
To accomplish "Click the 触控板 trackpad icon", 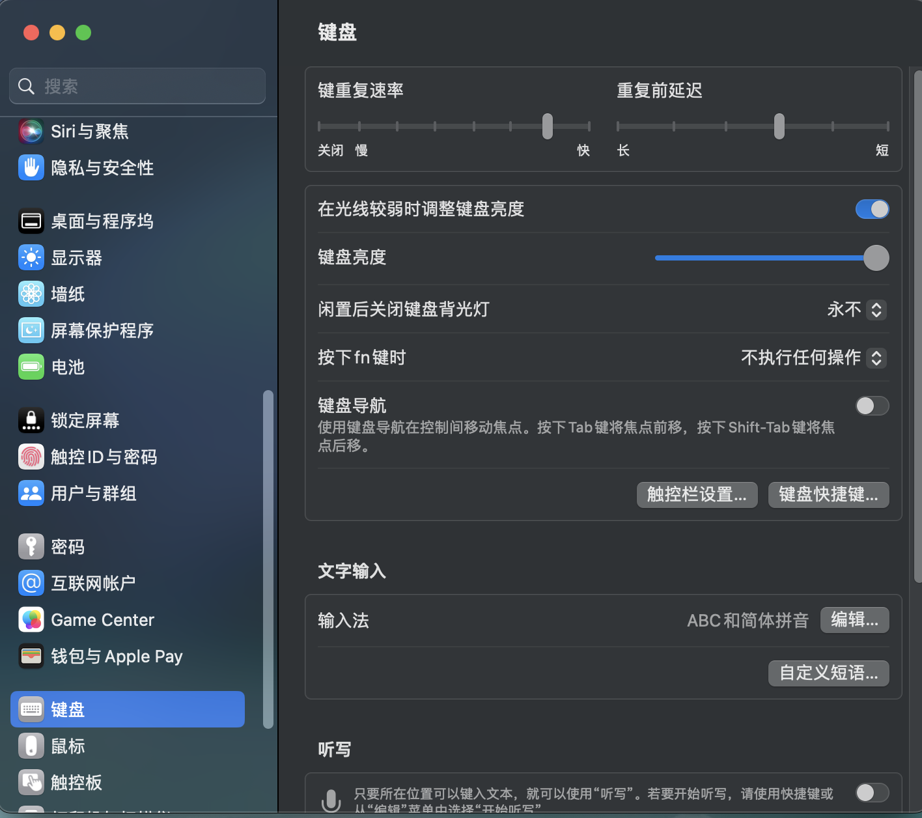I will [x=31, y=783].
